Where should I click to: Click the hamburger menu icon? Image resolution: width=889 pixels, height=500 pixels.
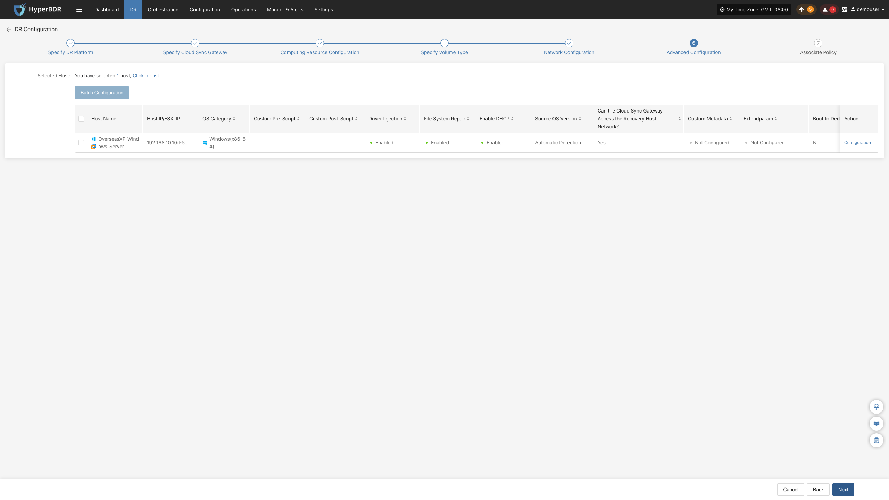pyautogui.click(x=79, y=10)
